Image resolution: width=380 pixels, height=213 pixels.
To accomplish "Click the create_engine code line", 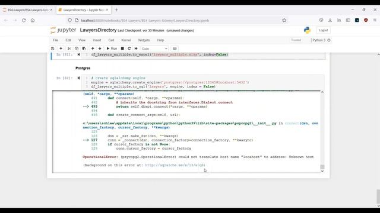I will pos(170,82).
